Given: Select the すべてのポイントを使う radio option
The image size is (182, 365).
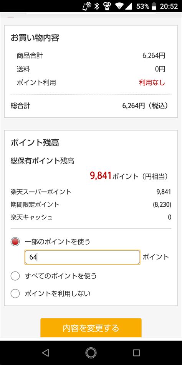Looking at the screenshot, I should (x=15, y=276).
